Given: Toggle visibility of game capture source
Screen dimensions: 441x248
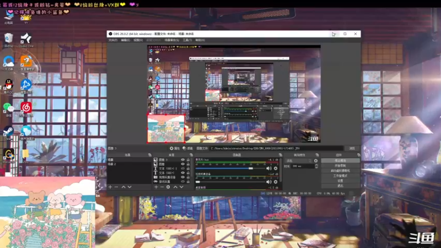Looking at the screenshot, I should click(183, 182).
